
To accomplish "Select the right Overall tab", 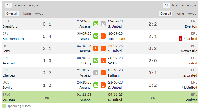I will coord(165,13).
